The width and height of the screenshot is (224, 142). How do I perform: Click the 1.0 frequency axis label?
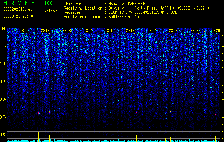coord(3,64)
